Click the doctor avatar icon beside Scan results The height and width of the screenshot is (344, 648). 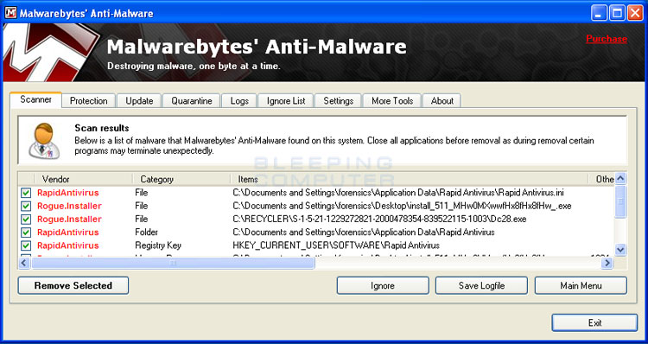pos(45,141)
